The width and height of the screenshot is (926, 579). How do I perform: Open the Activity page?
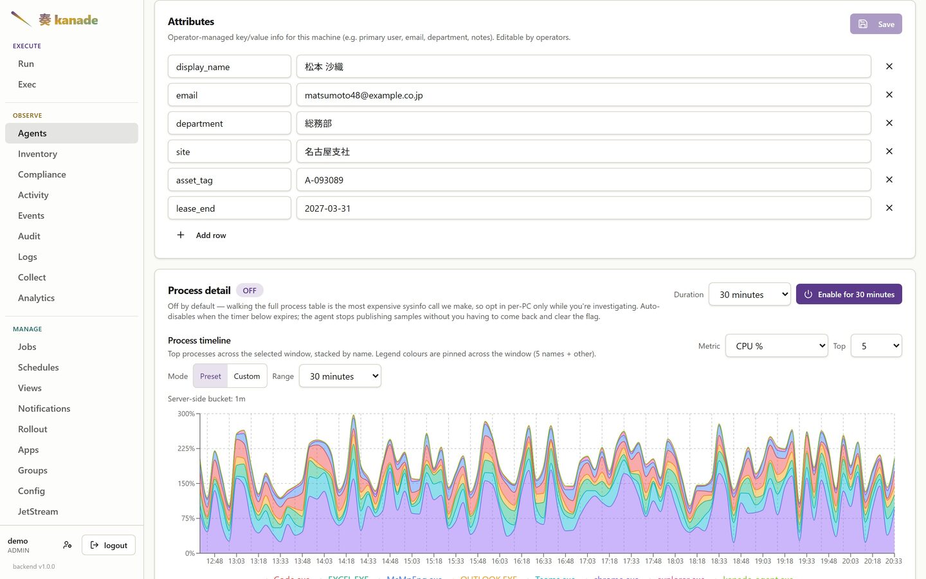(71, 195)
